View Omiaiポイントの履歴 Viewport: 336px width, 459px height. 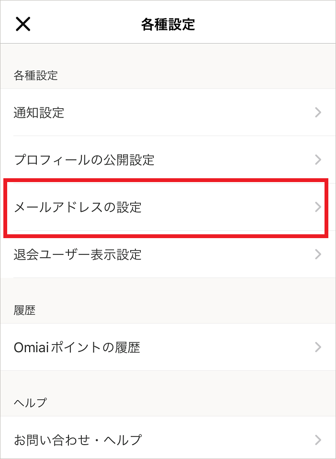click(168, 347)
